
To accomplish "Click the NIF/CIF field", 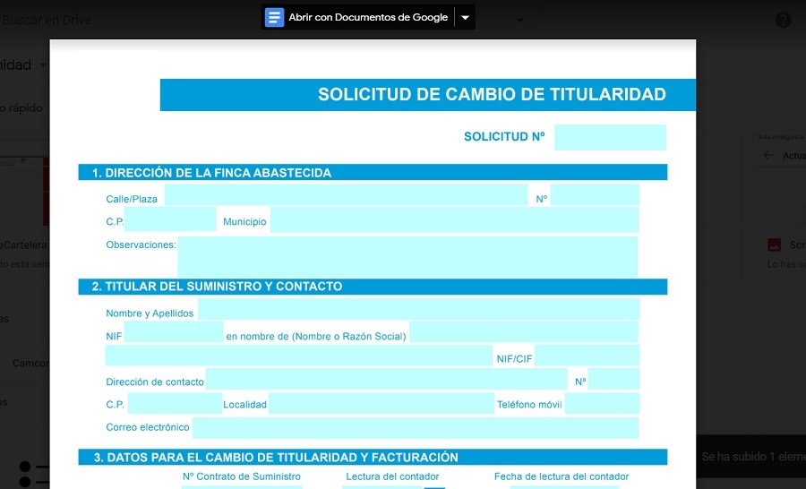I will click(x=587, y=356).
